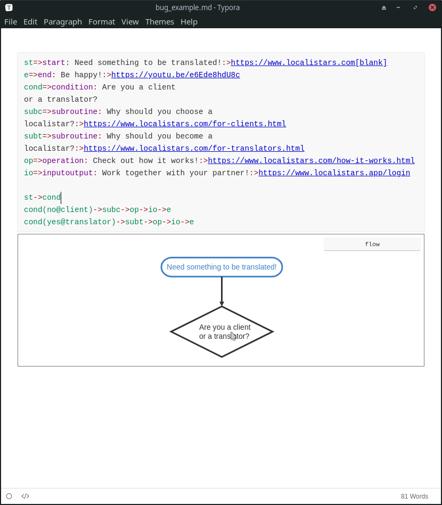Click the for-translators.html hyperlink
The width and height of the screenshot is (442, 505).
tap(194, 148)
